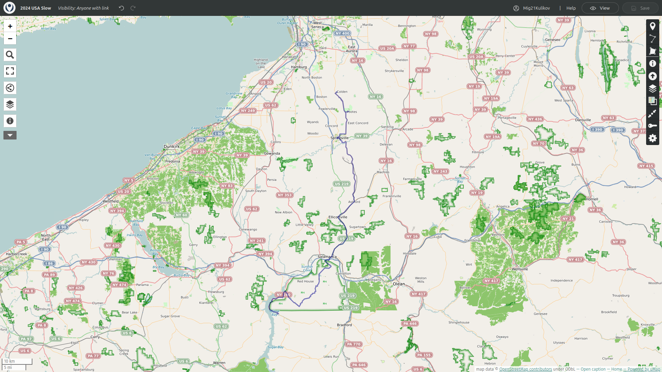
Task: Expand more controls arrow on left
Action: (10, 135)
